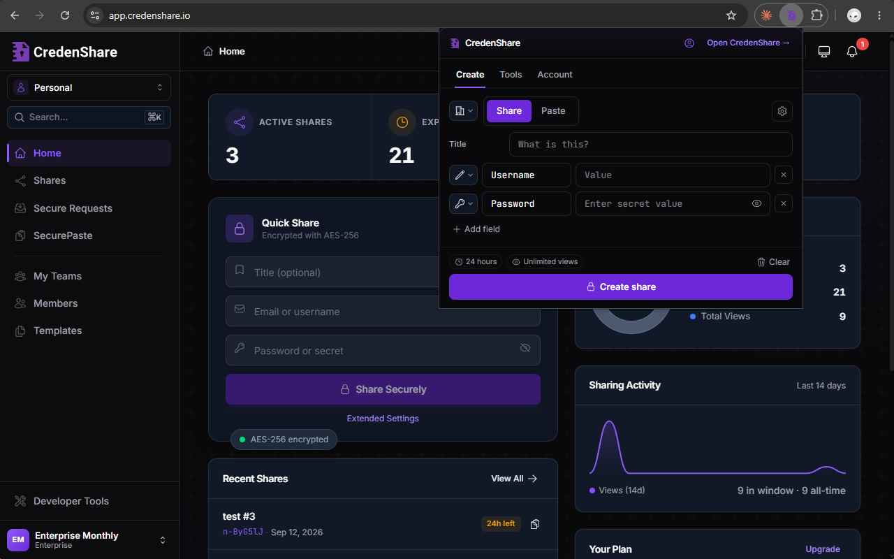
Task: Click View All recent shares
Action: [514, 479]
